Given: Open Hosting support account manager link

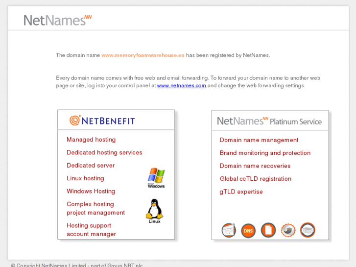Looking at the screenshot, I should tap(91, 230).
